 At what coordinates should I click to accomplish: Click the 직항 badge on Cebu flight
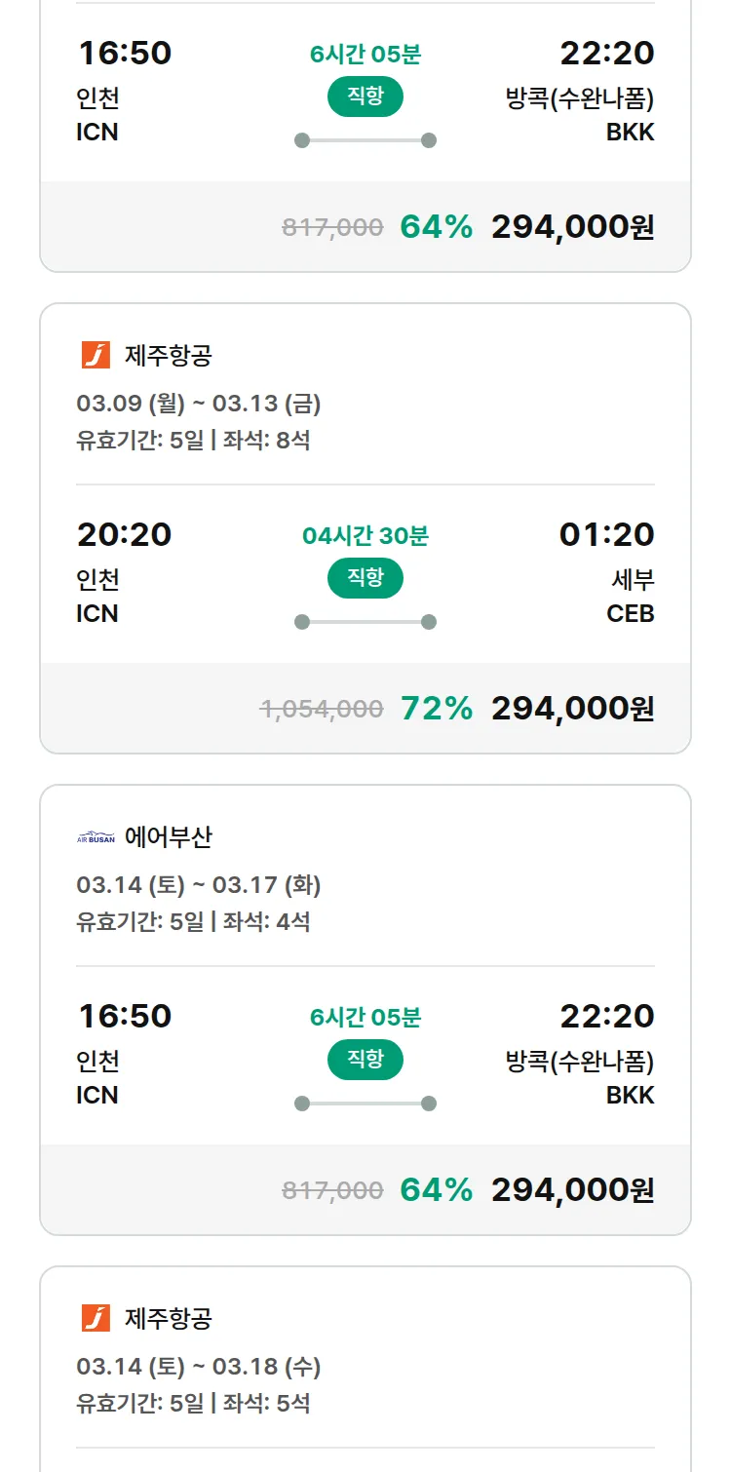tap(365, 578)
